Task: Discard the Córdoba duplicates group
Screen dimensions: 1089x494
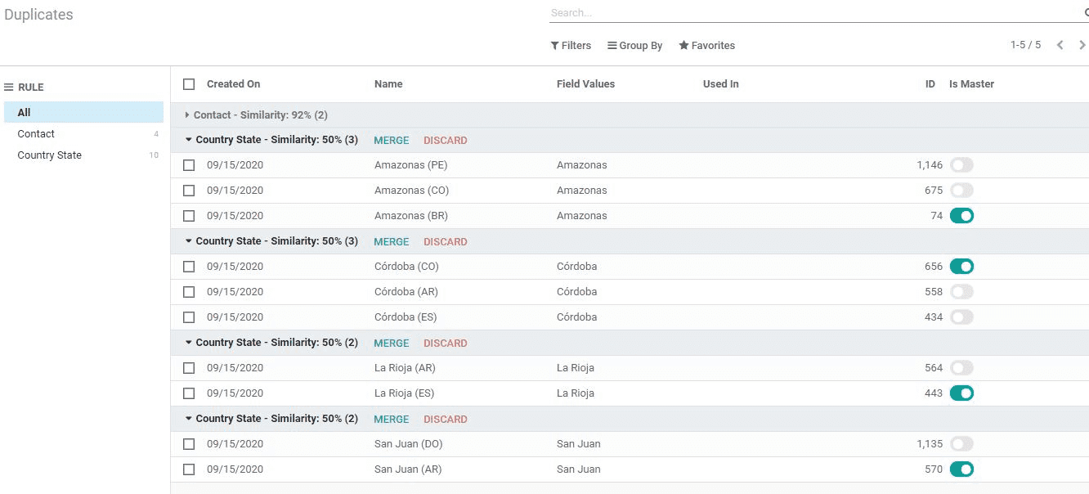Action: 446,242
